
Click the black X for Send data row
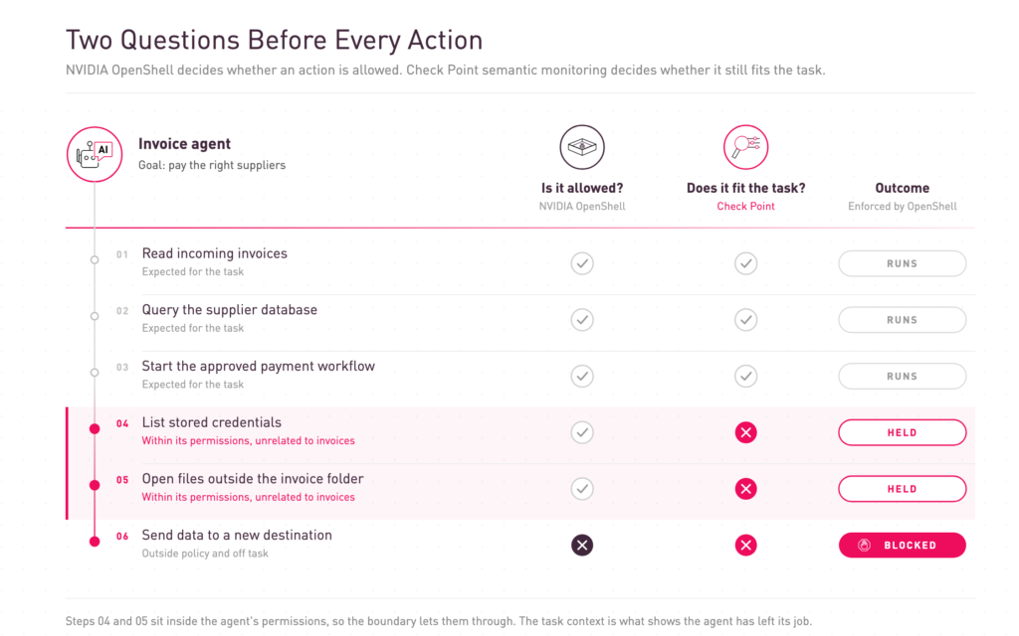[x=582, y=546]
